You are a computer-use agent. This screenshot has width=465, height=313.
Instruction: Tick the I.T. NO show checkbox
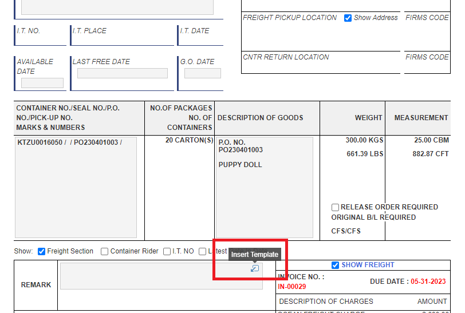pyautogui.click(x=167, y=251)
